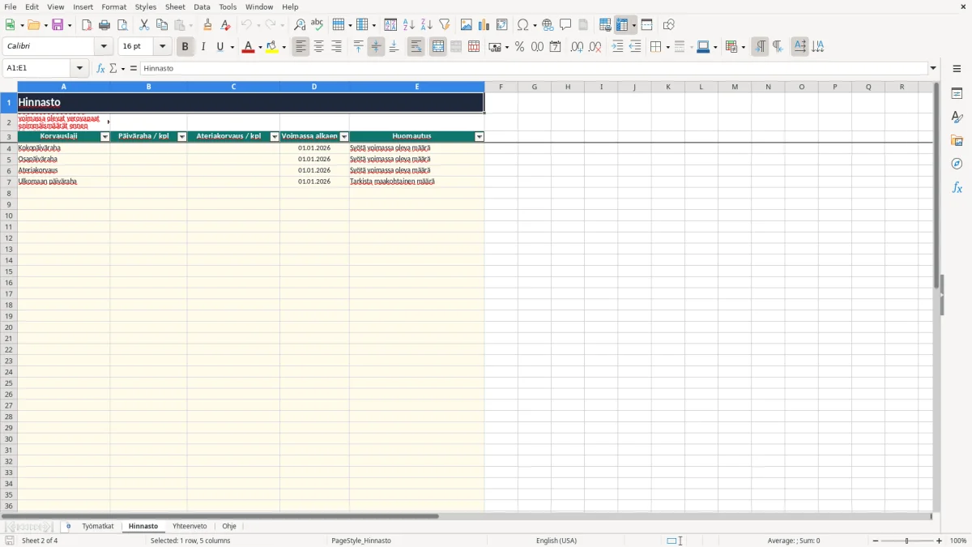Click the Save document icon

click(x=58, y=25)
